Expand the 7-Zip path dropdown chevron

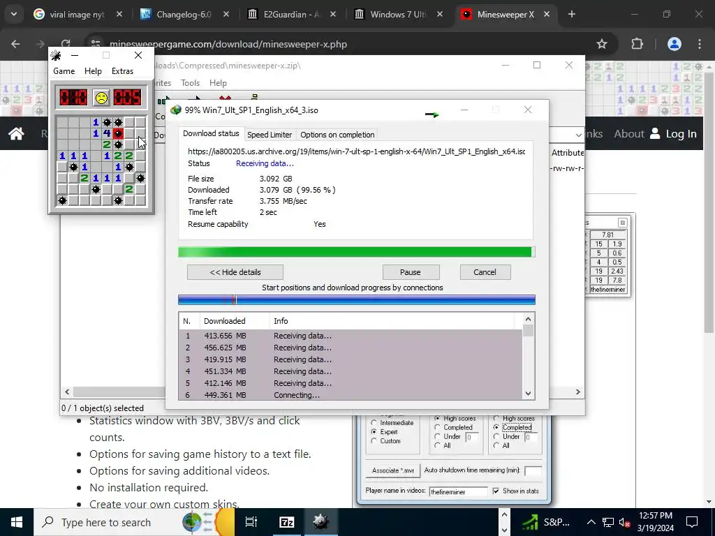(x=578, y=135)
